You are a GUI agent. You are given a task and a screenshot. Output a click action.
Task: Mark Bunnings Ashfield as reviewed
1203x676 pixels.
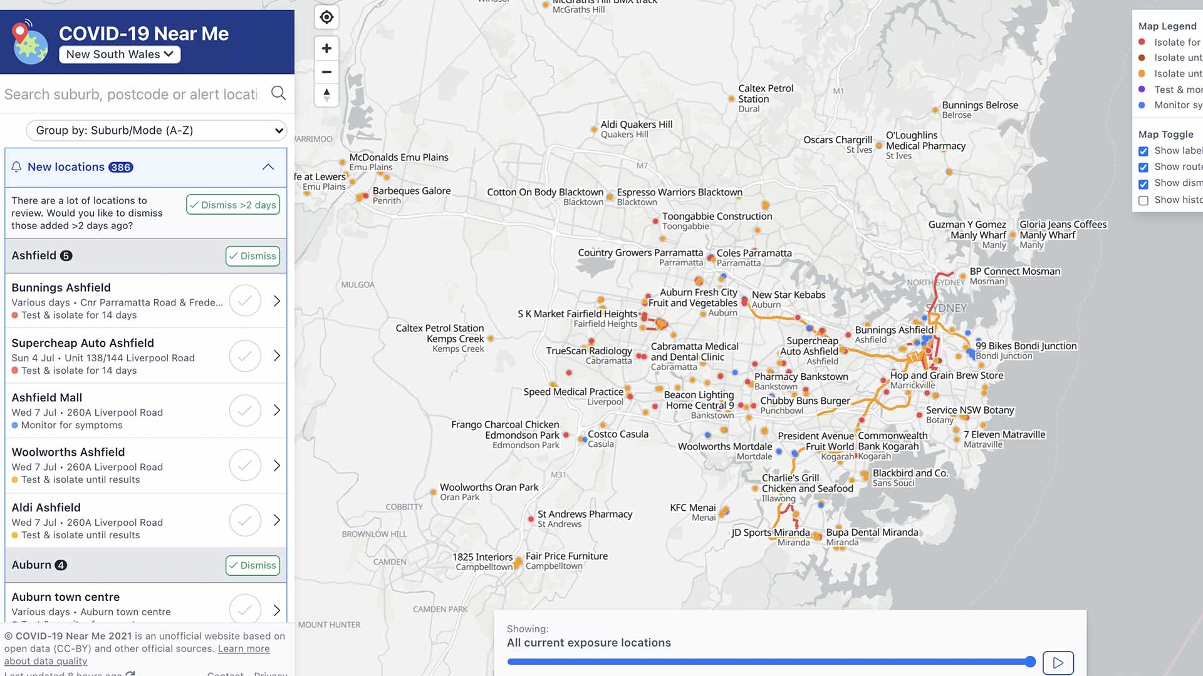click(245, 301)
